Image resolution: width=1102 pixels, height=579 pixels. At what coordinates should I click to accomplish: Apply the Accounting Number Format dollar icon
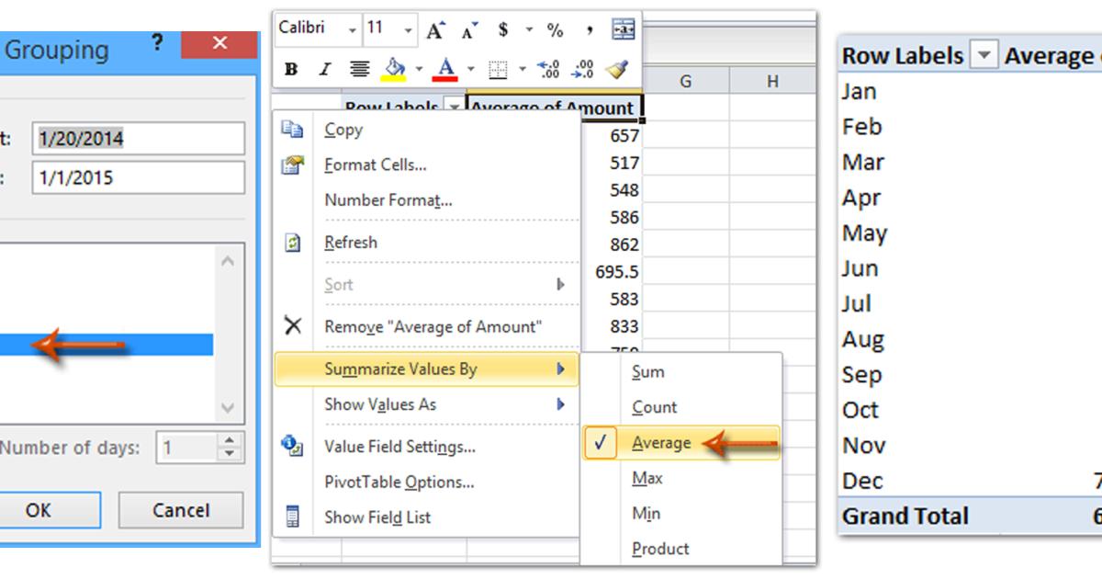pyautogui.click(x=501, y=28)
